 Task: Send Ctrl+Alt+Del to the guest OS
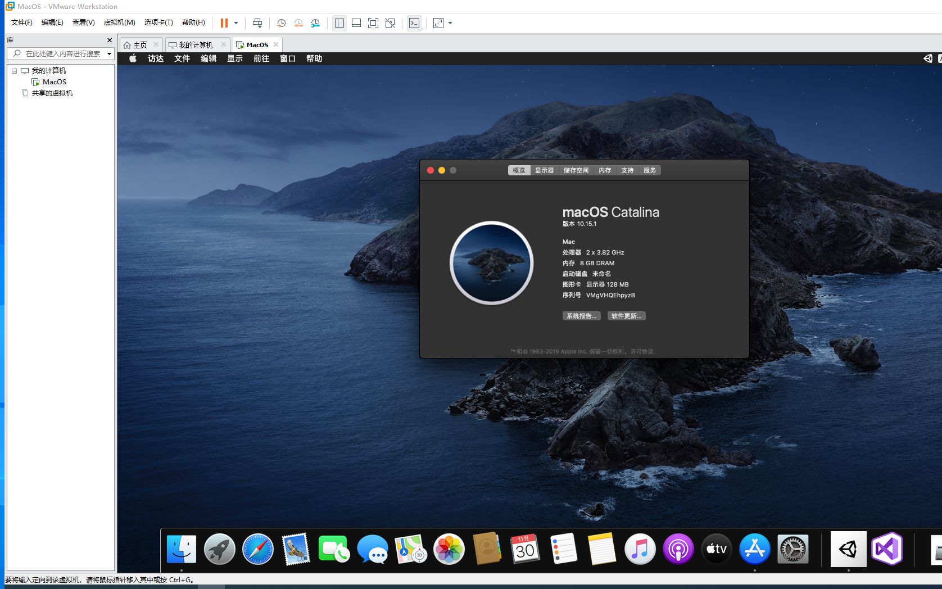(x=257, y=23)
